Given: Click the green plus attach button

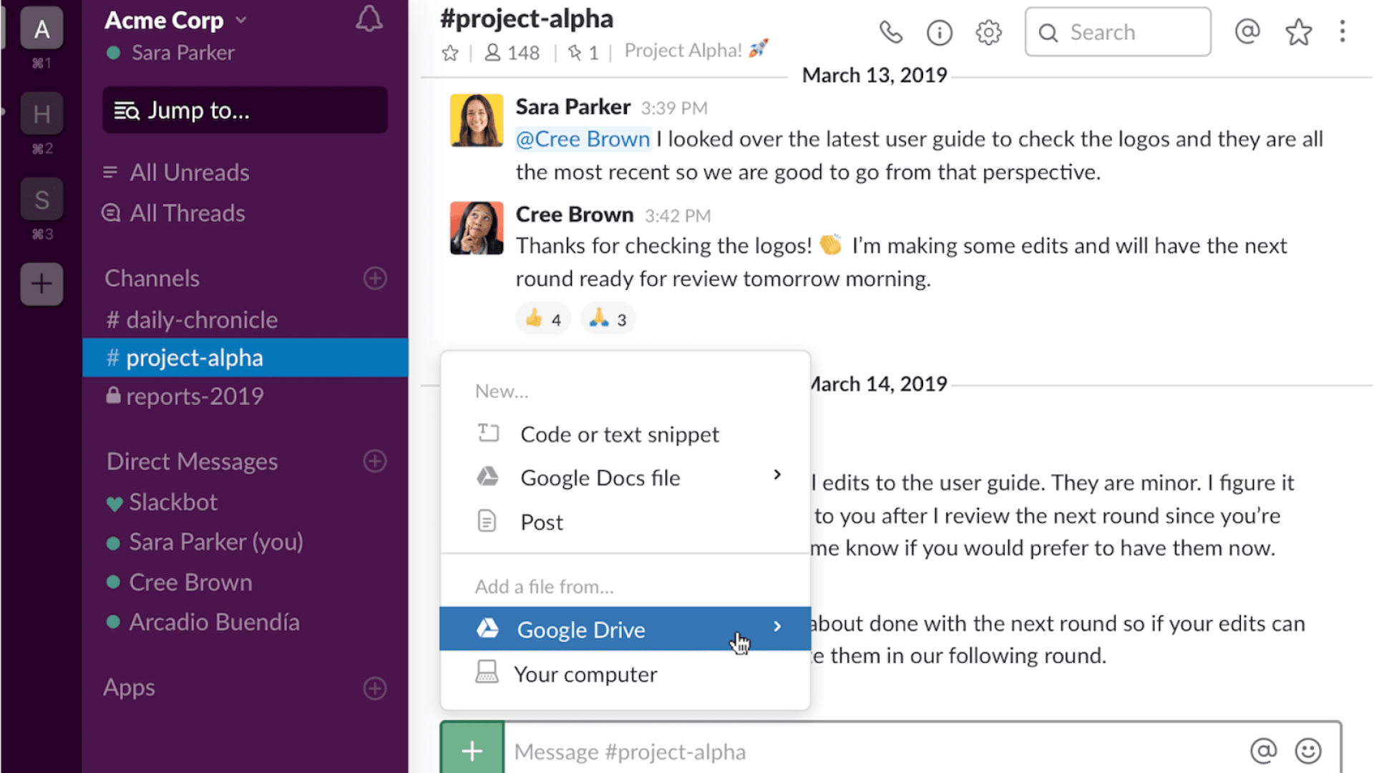Looking at the screenshot, I should click(x=472, y=749).
